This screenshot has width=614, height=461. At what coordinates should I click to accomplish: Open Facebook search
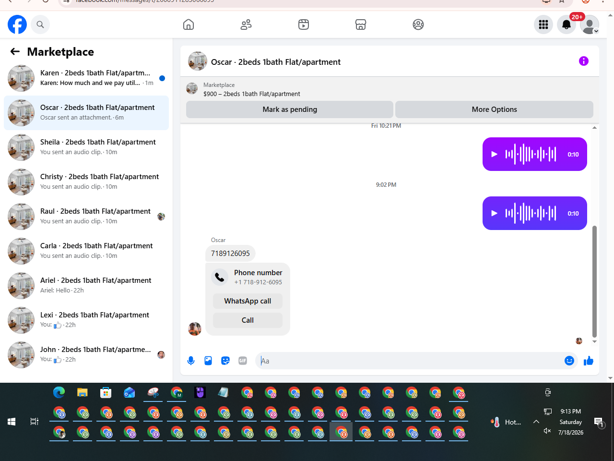[40, 24]
